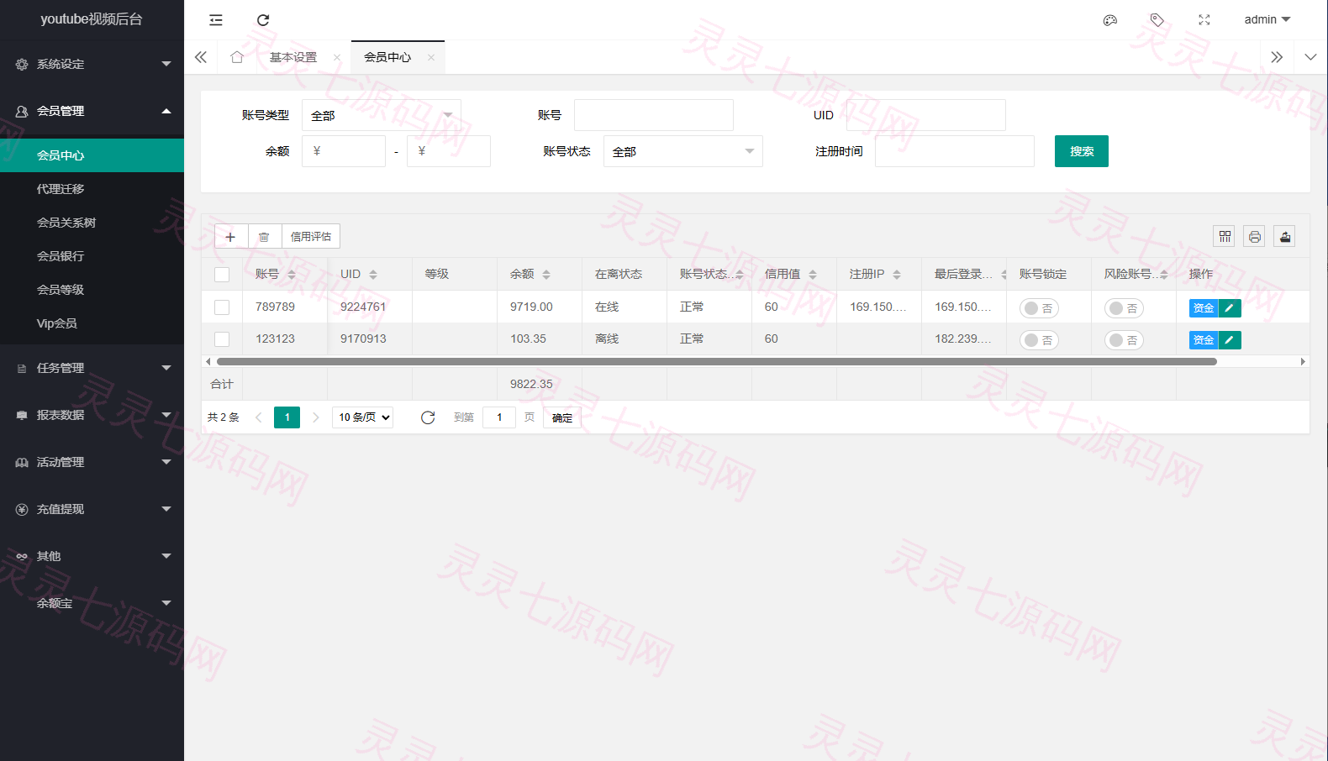Add a new member with plus icon
Image resolution: width=1328 pixels, height=761 pixels.
point(230,237)
